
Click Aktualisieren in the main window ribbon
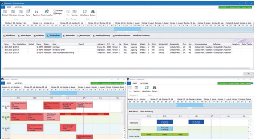point(84,13)
